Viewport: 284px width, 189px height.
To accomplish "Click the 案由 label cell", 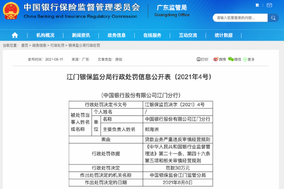I will pos(106,140).
